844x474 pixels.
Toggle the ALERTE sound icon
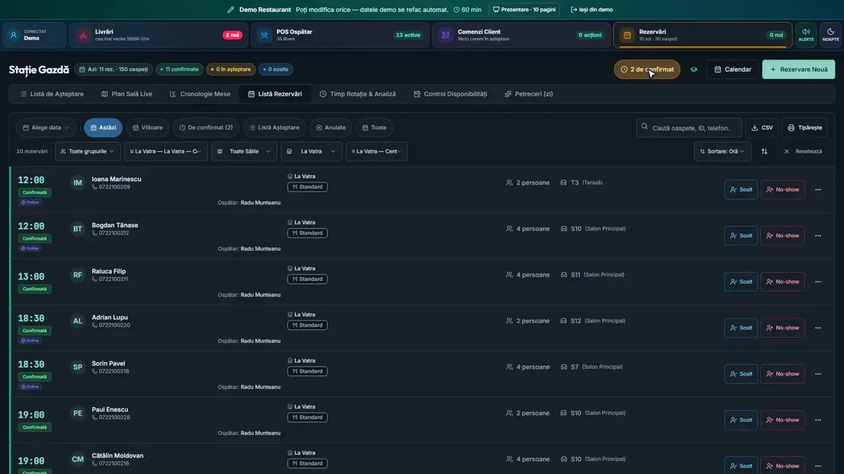[x=806, y=35]
